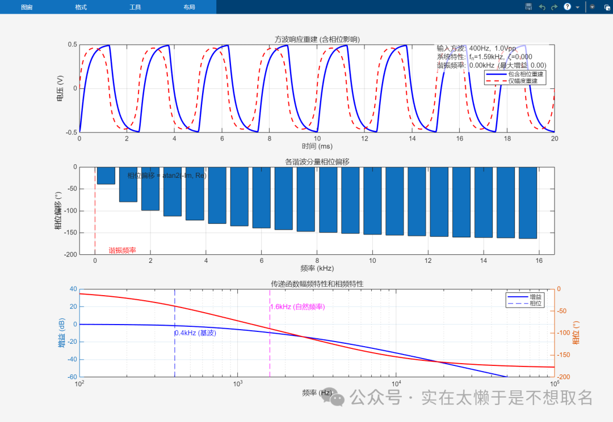Viewport: 613px width, 422px height.
Task: Click the 相位 entry in bottom legend
Action: pos(535,304)
